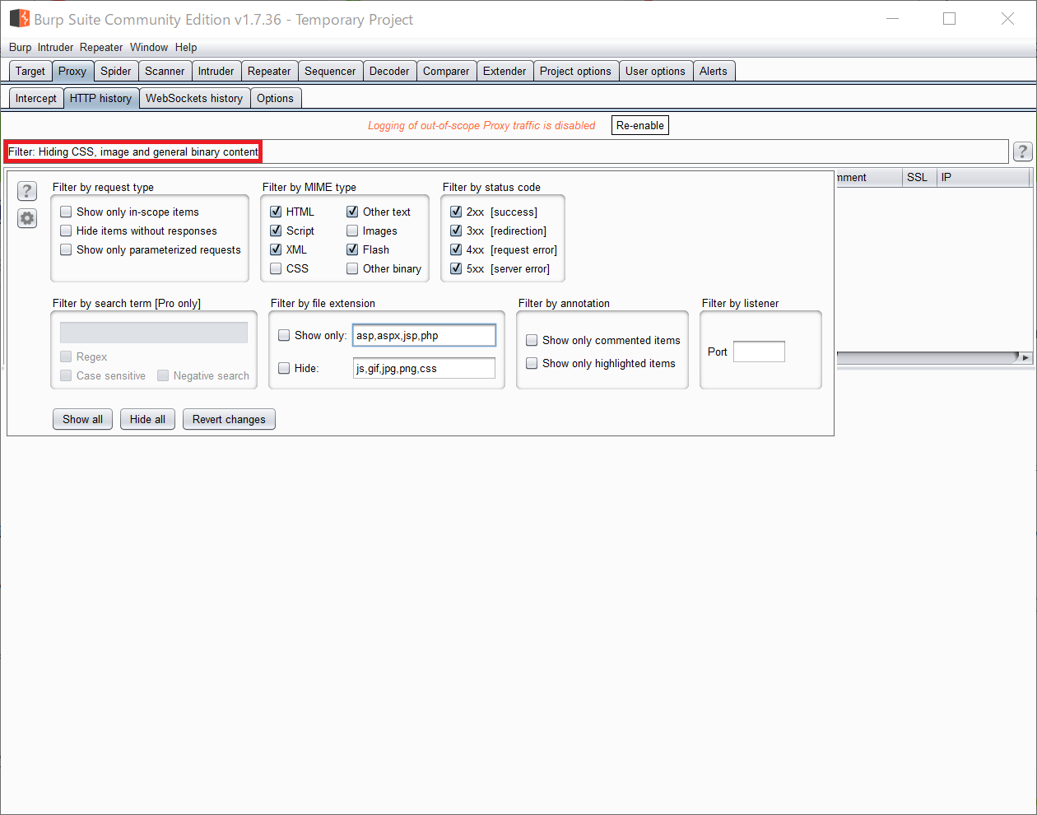Switch to the Comparer tab
The height and width of the screenshot is (815, 1037).
click(x=446, y=71)
